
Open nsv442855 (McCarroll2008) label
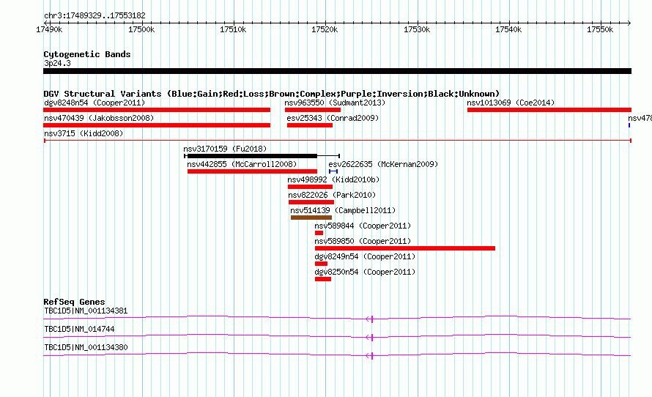pos(242,164)
